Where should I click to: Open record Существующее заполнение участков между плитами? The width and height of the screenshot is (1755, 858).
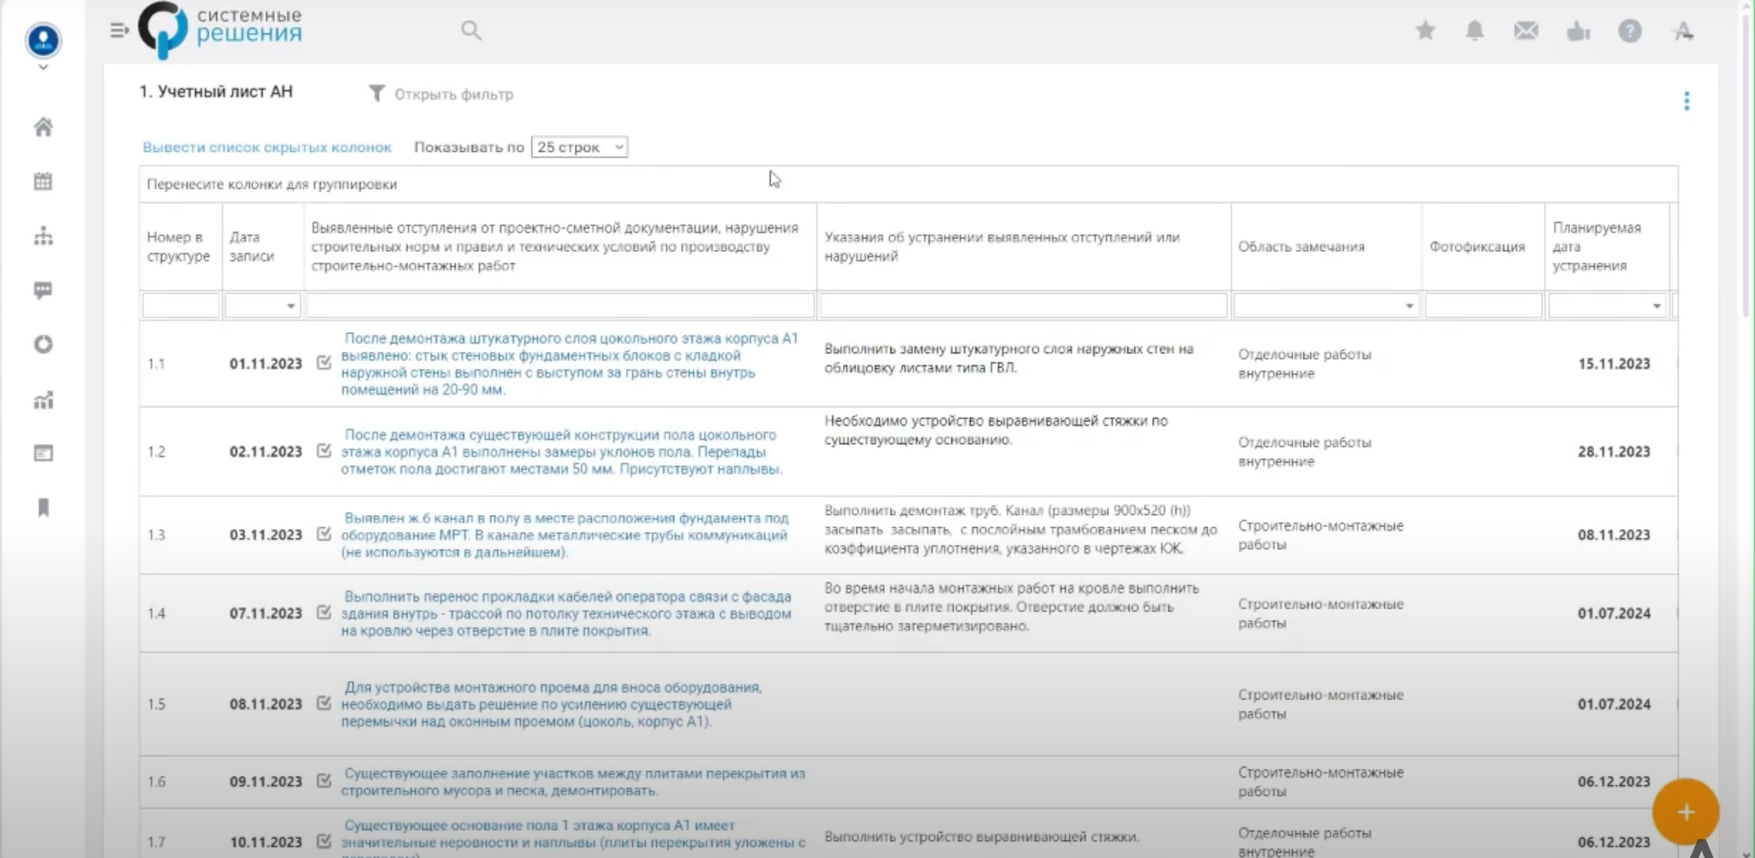tap(573, 782)
